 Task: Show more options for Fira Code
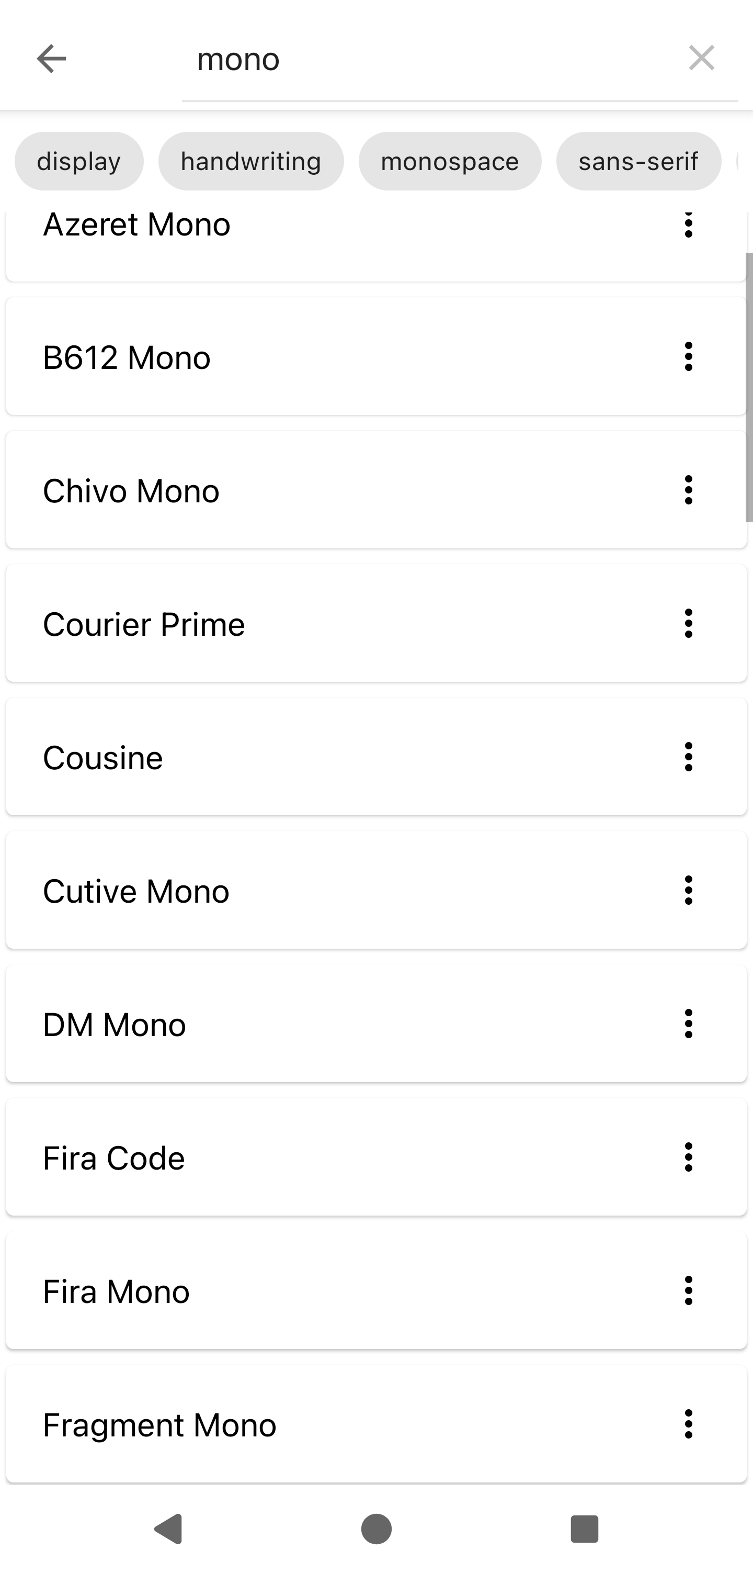[688, 1157]
